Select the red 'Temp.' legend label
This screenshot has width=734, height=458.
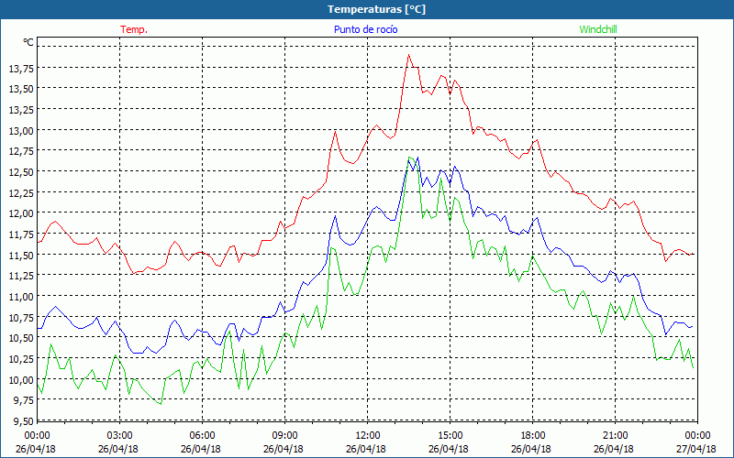(x=134, y=29)
